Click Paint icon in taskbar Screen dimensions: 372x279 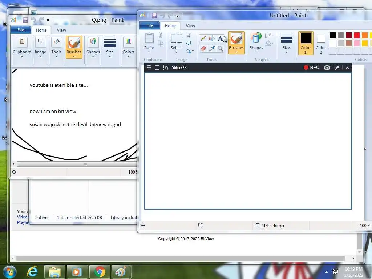121,272
